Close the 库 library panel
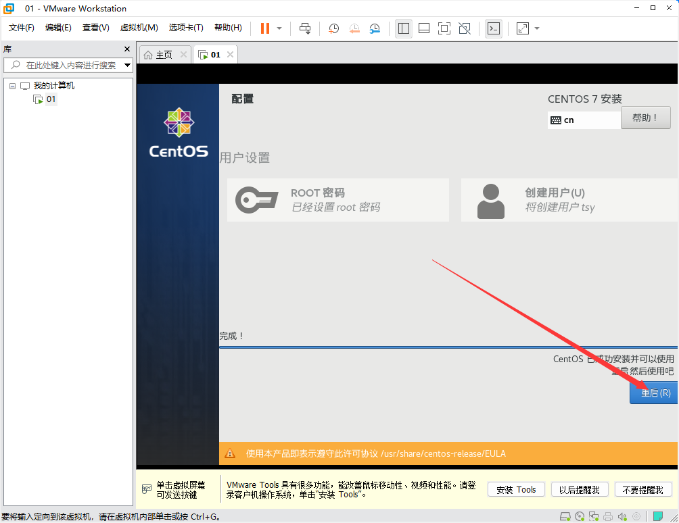The image size is (679, 523). pos(127,49)
